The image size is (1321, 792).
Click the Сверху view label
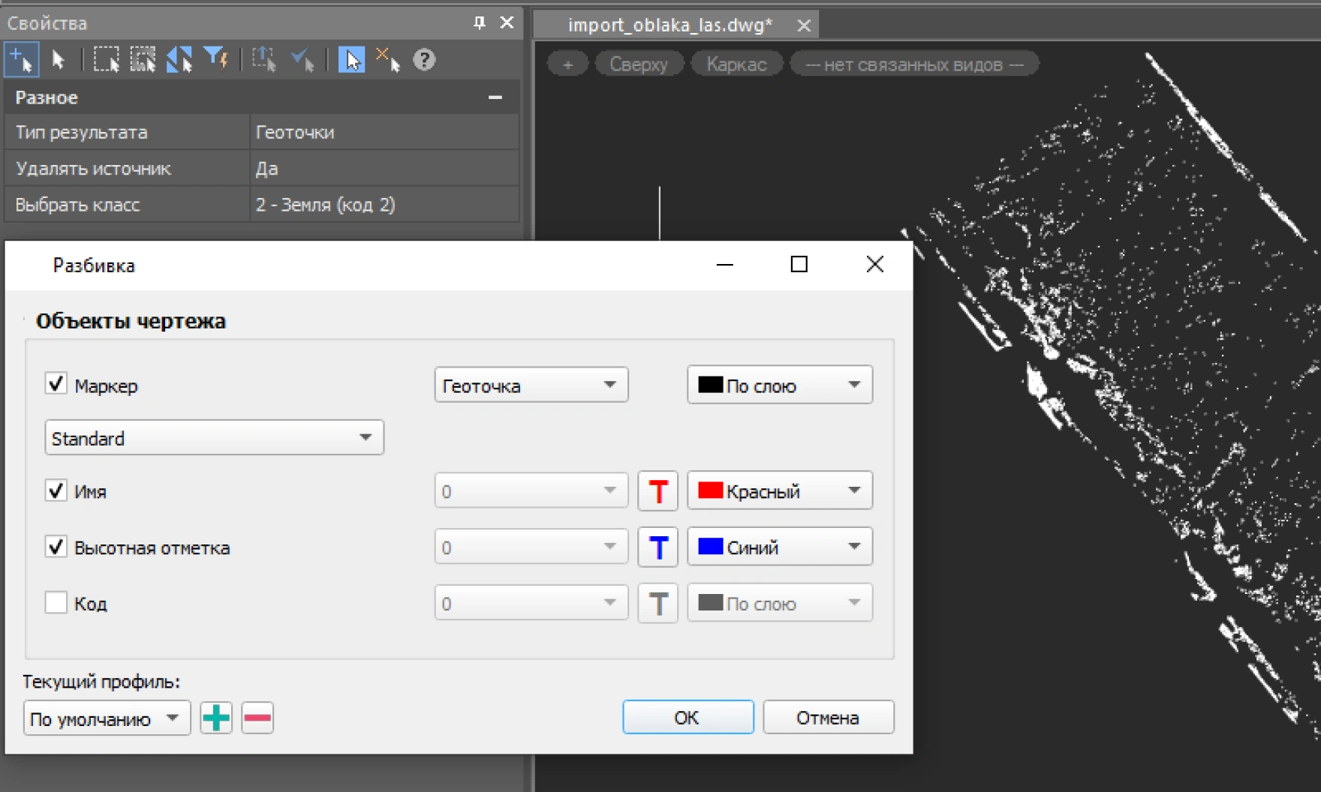pos(639,64)
